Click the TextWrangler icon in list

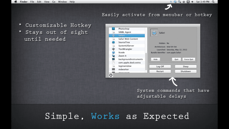(113, 49)
